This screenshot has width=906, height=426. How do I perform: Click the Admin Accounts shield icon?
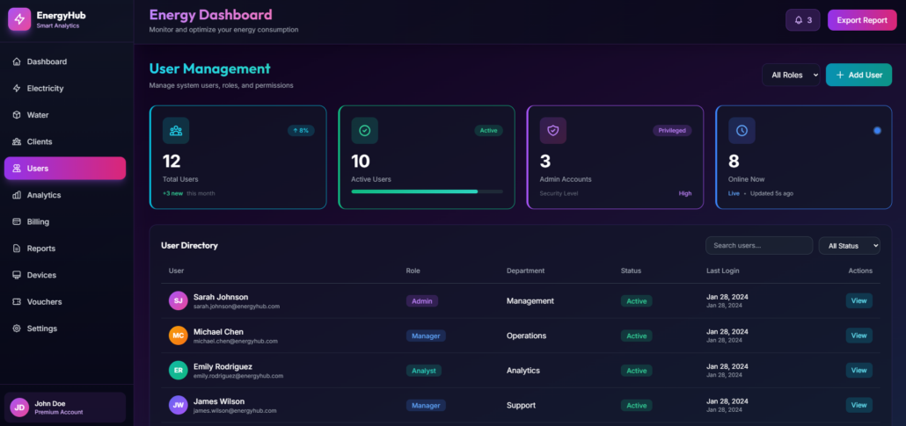[x=552, y=131]
